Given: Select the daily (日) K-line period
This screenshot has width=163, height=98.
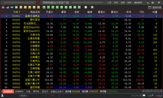Looking at the screenshot, I should click(x=21, y=7).
